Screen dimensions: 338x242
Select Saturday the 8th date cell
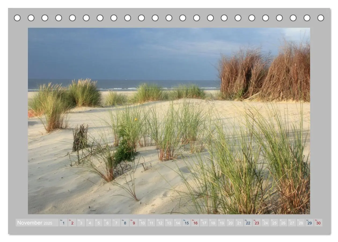125,223
